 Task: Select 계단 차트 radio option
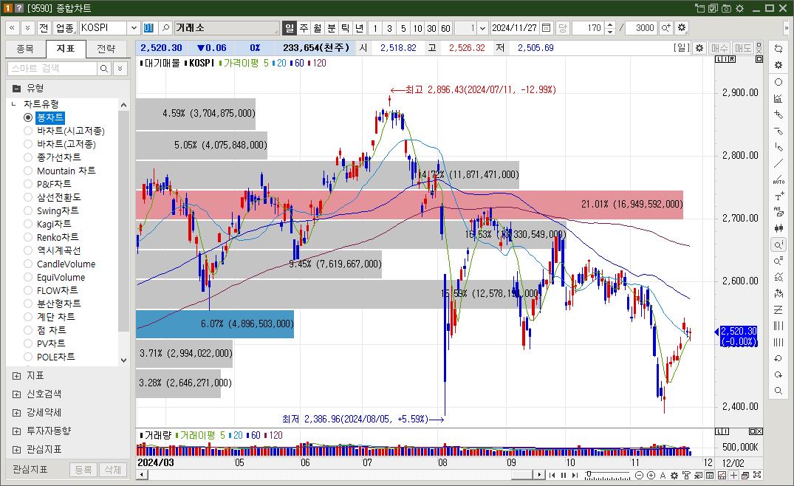[x=28, y=317]
